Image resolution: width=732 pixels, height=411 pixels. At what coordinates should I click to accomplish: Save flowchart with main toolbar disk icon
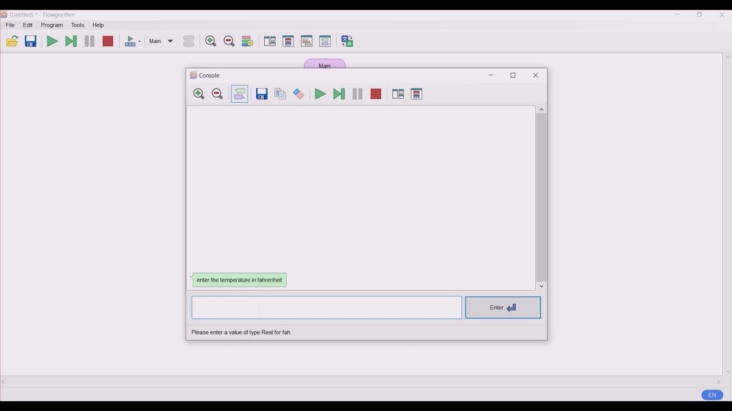[x=31, y=41]
